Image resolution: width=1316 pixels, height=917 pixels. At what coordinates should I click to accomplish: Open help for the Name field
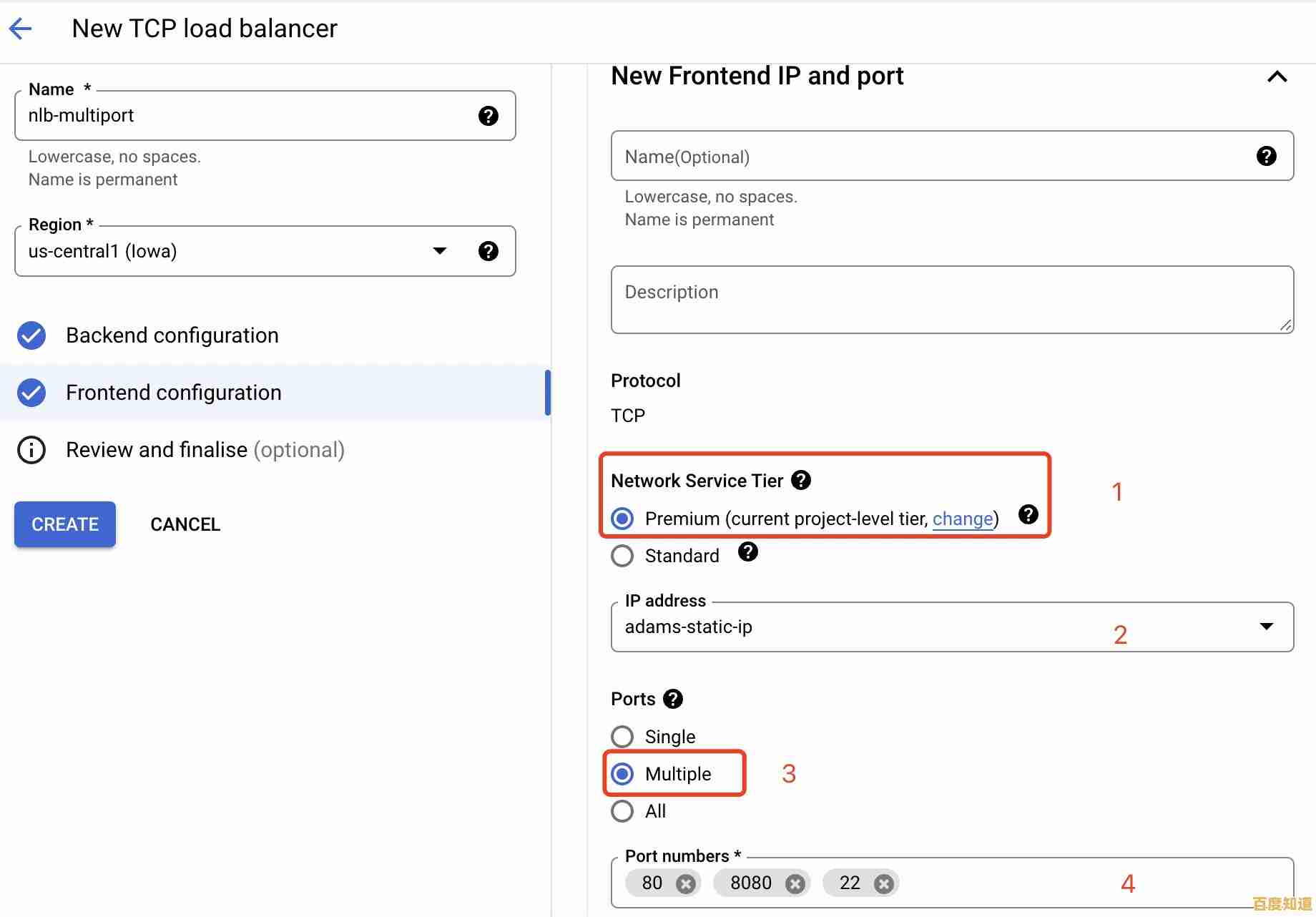point(488,116)
